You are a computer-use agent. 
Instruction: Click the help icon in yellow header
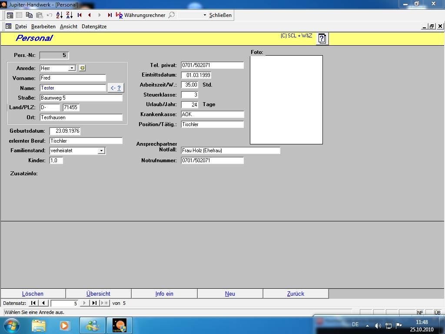coord(322,39)
